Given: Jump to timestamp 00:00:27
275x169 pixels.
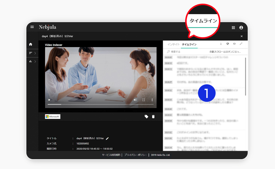Looking at the screenshot, I should (x=168, y=82).
